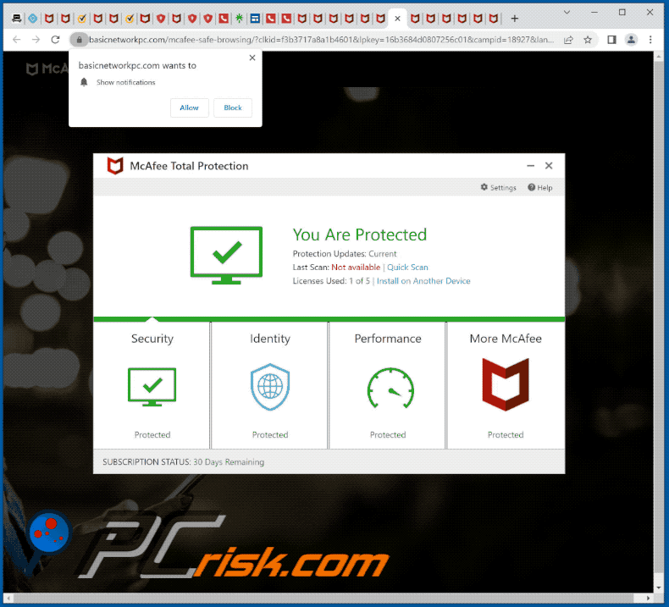The height and width of the screenshot is (607, 669).
Task: Click Block in the notification prompt
Action: point(233,108)
